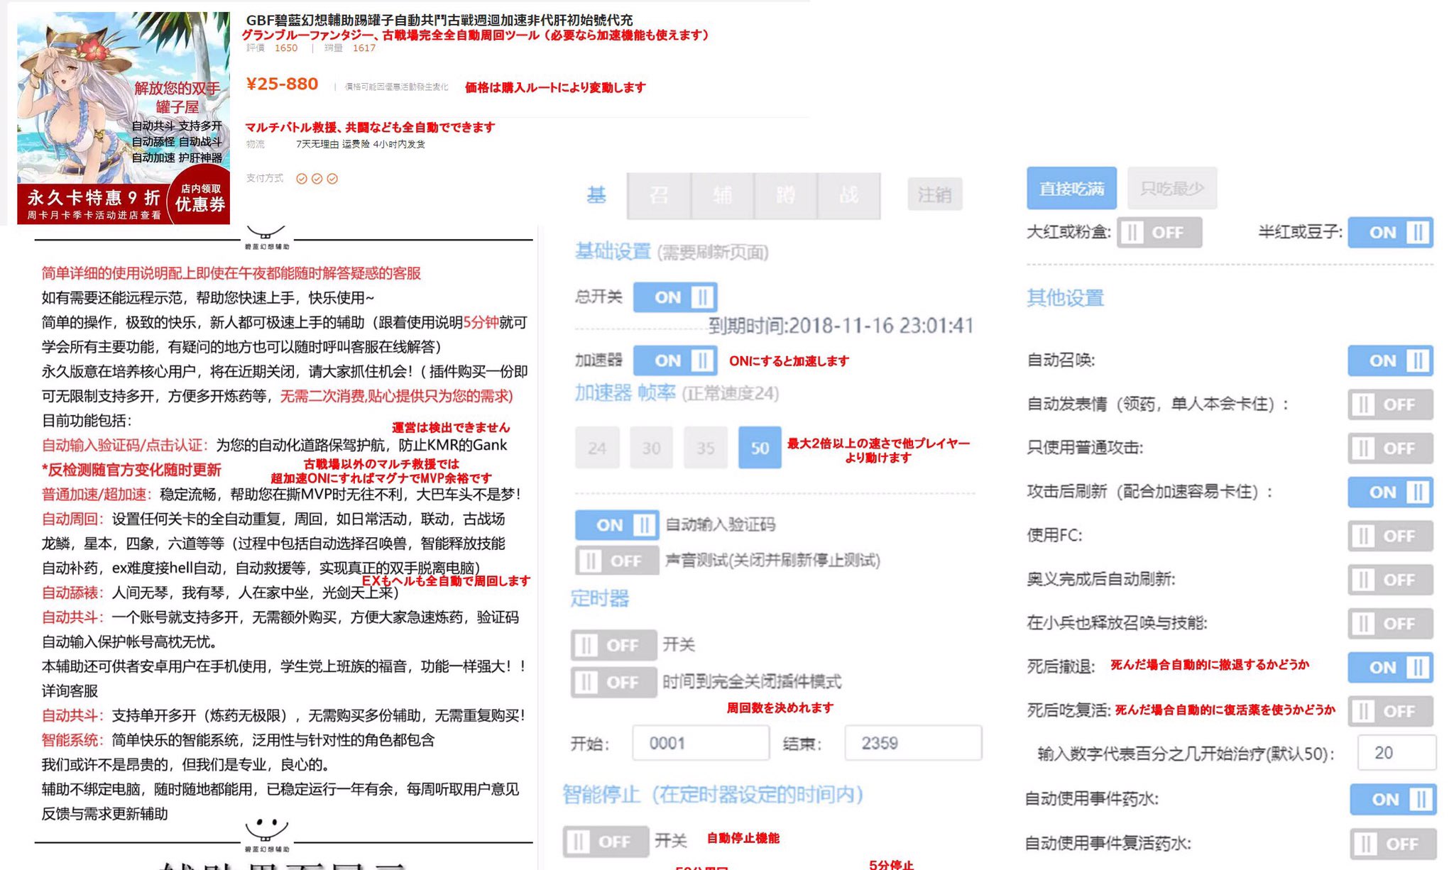Disable the 自动召唤 auto summon toggle

pyautogui.click(x=1390, y=360)
